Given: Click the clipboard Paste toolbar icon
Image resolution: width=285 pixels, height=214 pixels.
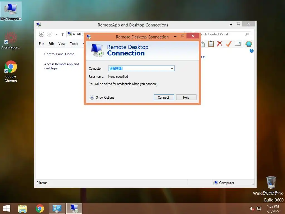Looking at the screenshot, I should click(211, 44).
